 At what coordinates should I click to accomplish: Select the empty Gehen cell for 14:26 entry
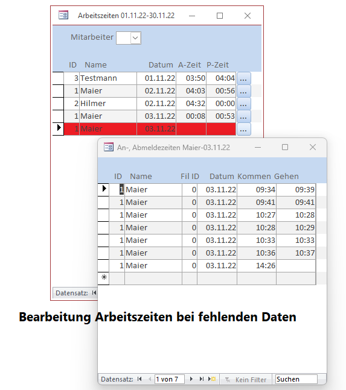[x=296, y=266]
